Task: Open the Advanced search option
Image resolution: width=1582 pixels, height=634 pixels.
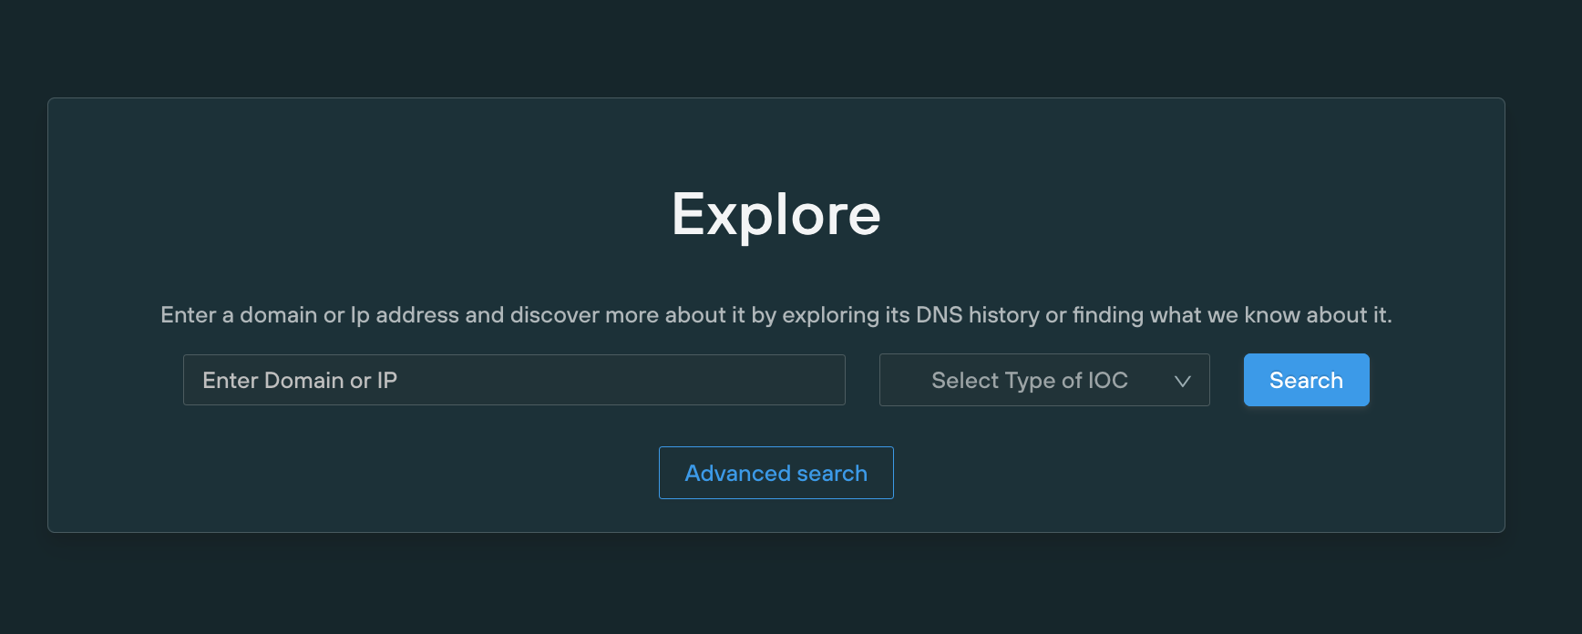Action: 776,473
